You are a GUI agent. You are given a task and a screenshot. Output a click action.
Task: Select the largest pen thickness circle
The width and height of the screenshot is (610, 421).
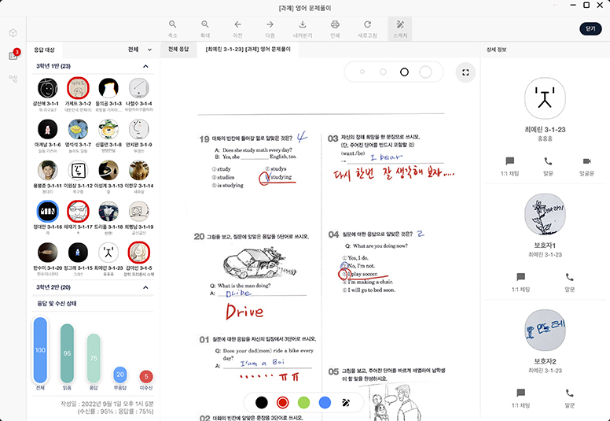tap(425, 72)
